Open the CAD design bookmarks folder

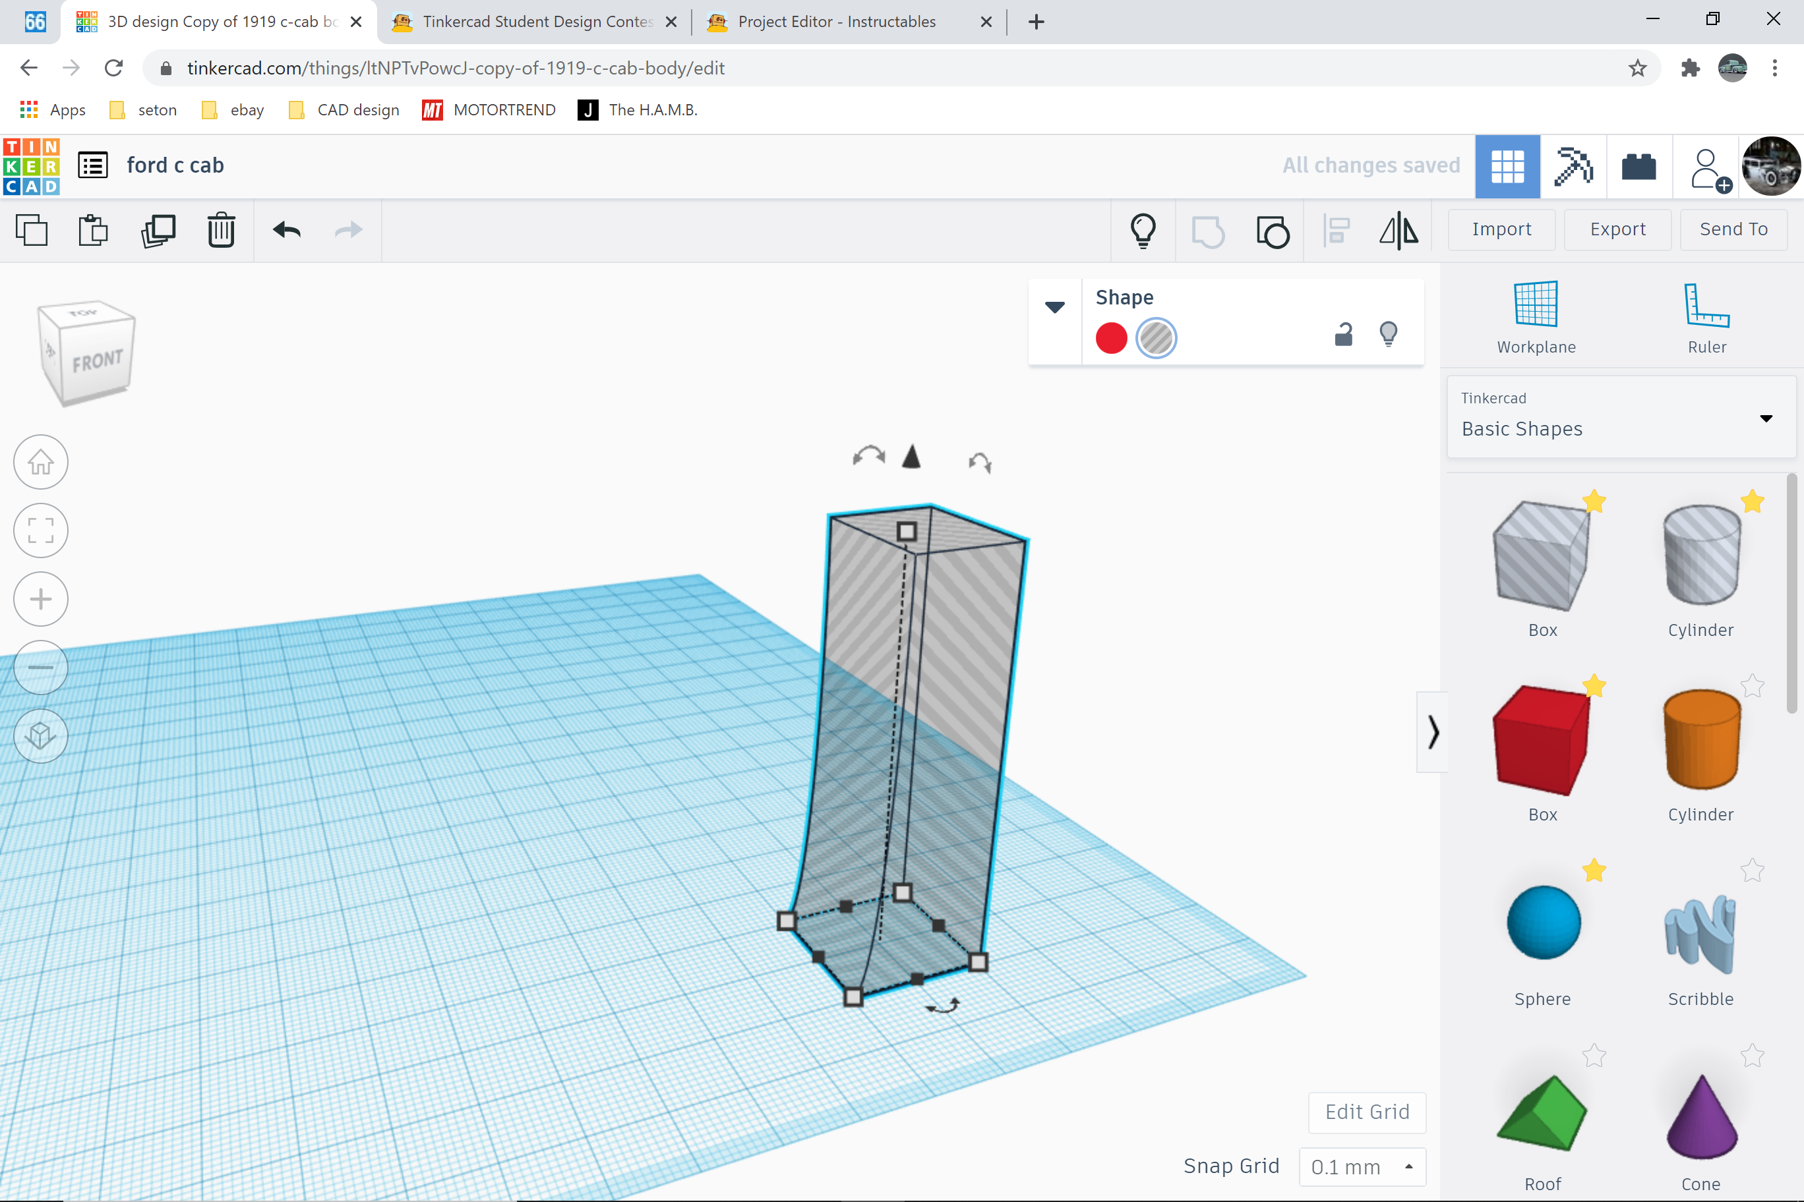click(x=344, y=111)
